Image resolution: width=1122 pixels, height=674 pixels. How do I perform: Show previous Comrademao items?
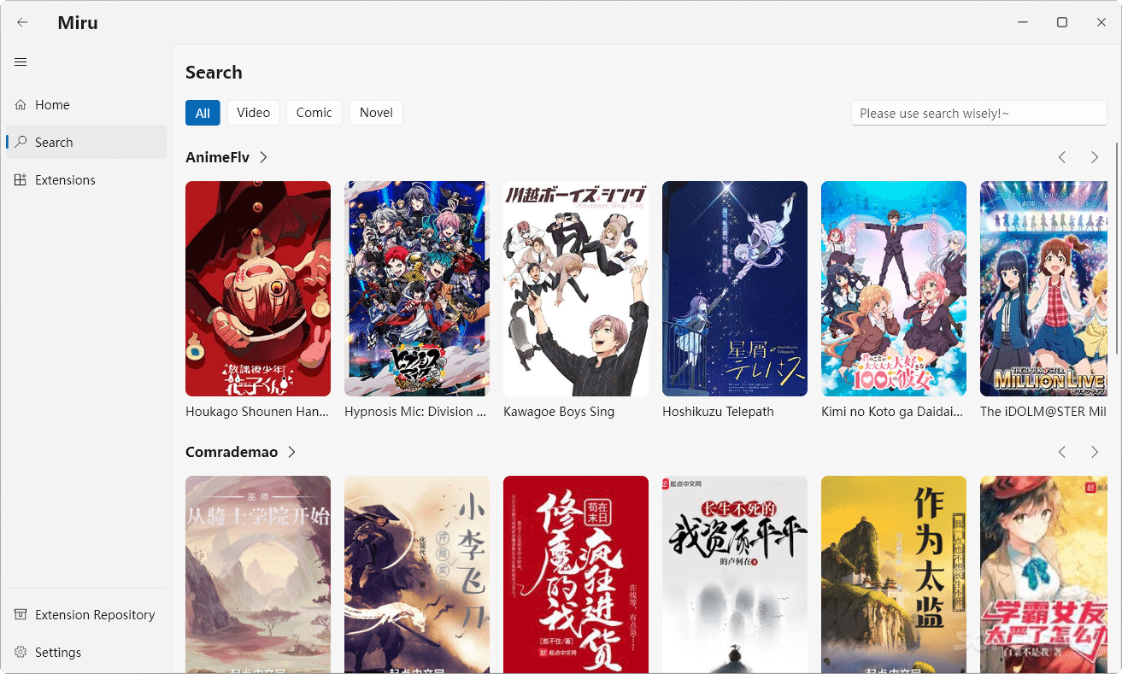(1062, 452)
